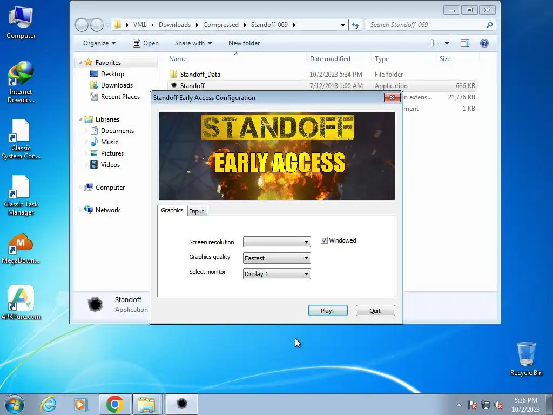Open the Documents library
This screenshot has height=415, width=553.
[117, 131]
